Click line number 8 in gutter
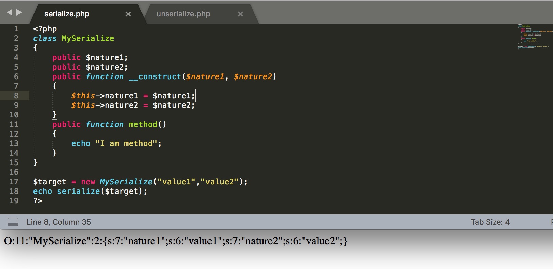Screen dimensions: 553x269 click(x=16, y=96)
